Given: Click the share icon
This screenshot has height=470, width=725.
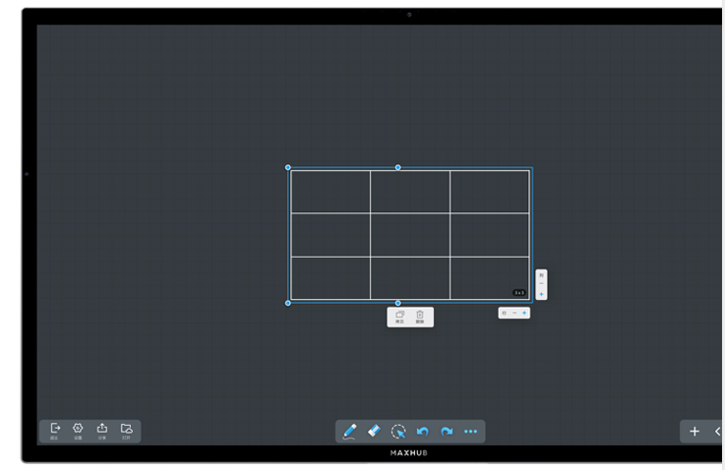Looking at the screenshot, I should [102, 430].
